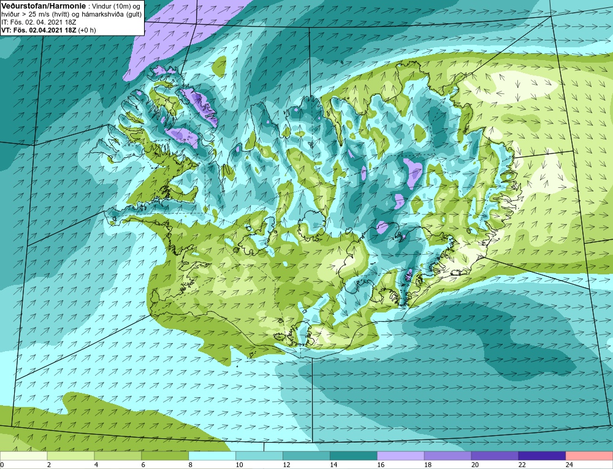
Task: Click legend scale label '24'
Action: pyautogui.click(x=569, y=465)
